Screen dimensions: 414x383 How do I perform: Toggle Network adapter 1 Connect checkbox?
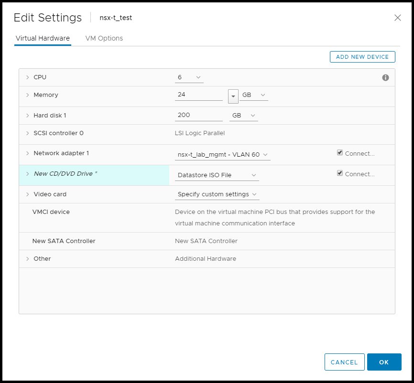point(340,153)
